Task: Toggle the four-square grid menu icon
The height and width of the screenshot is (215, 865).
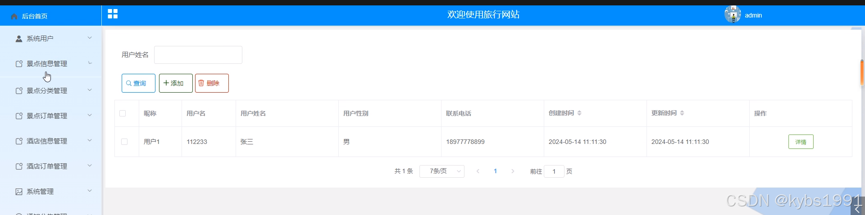Action: tap(113, 14)
